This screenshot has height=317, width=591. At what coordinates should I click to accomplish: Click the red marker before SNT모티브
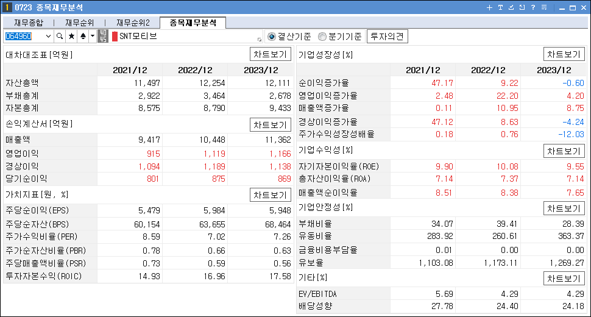tap(115, 37)
